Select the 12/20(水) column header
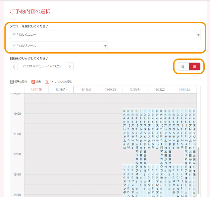Image resolution: width=210 pixels, height=197 pixels. click(110, 90)
